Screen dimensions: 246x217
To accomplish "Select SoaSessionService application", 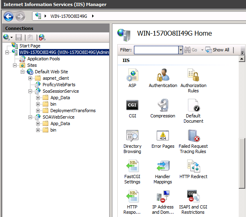I will (61, 91).
